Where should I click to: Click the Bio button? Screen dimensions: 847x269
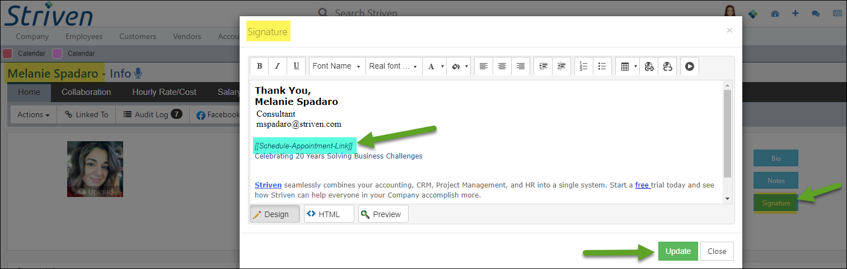pyautogui.click(x=776, y=158)
